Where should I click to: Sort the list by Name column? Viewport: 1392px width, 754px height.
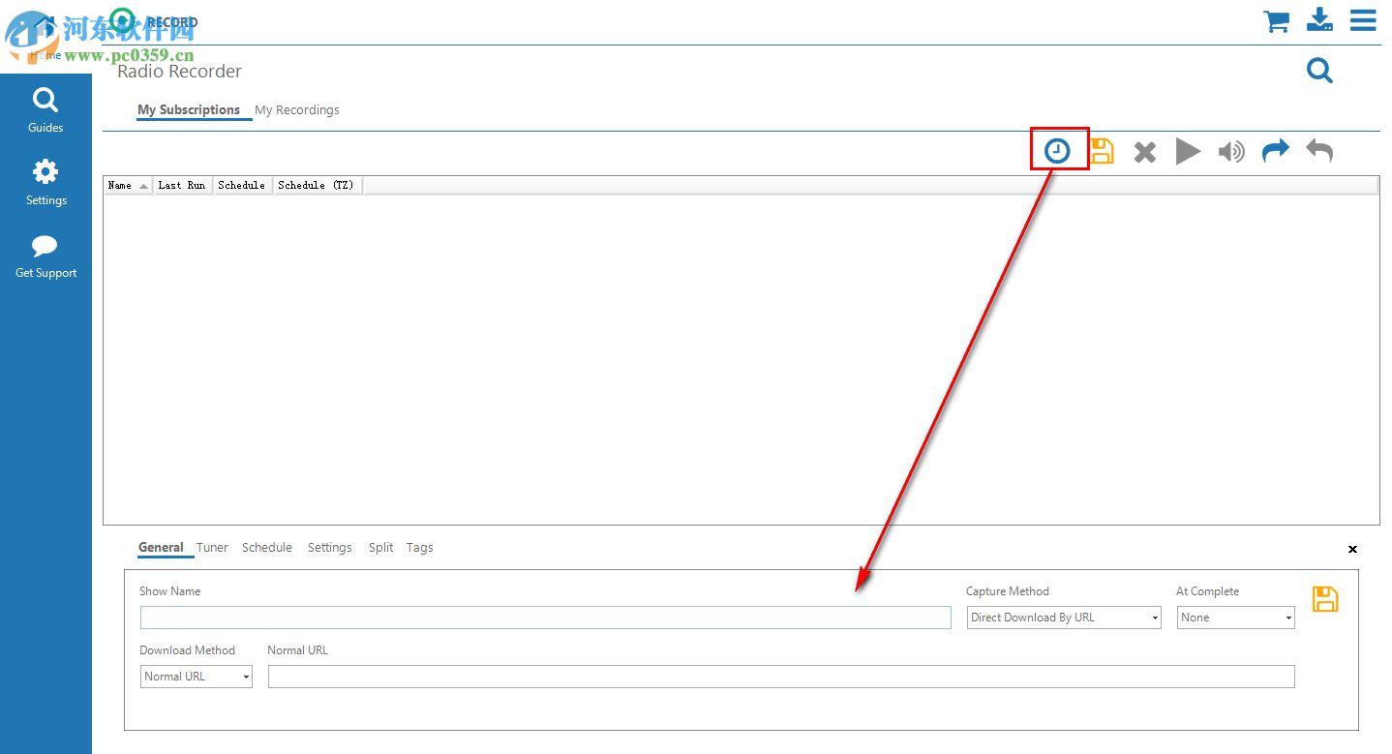point(129,185)
